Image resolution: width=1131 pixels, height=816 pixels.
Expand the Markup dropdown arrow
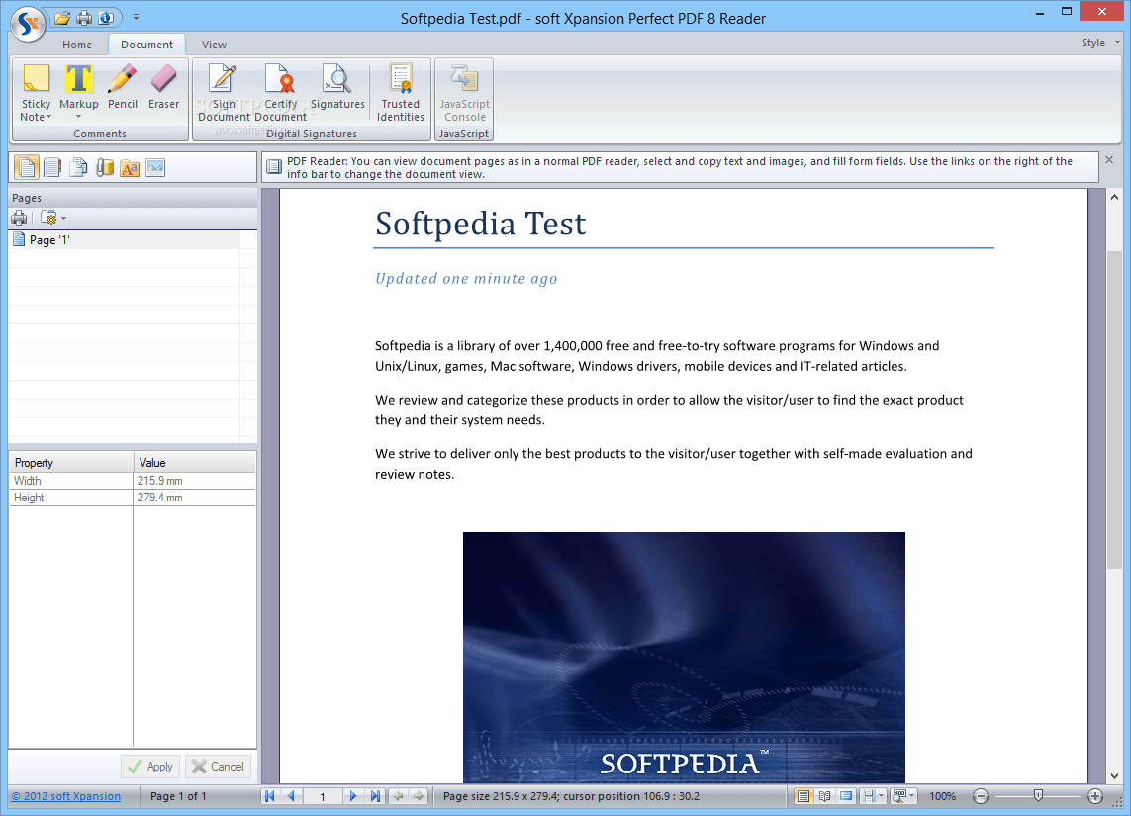[78, 117]
